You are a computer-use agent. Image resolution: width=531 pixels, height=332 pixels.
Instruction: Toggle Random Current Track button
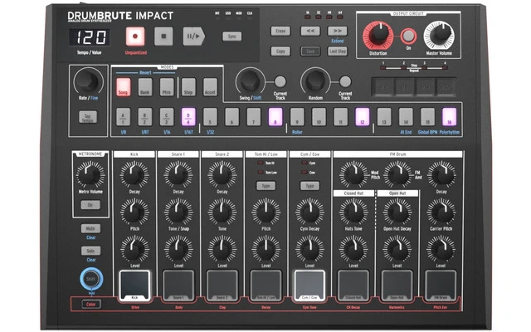345,81
